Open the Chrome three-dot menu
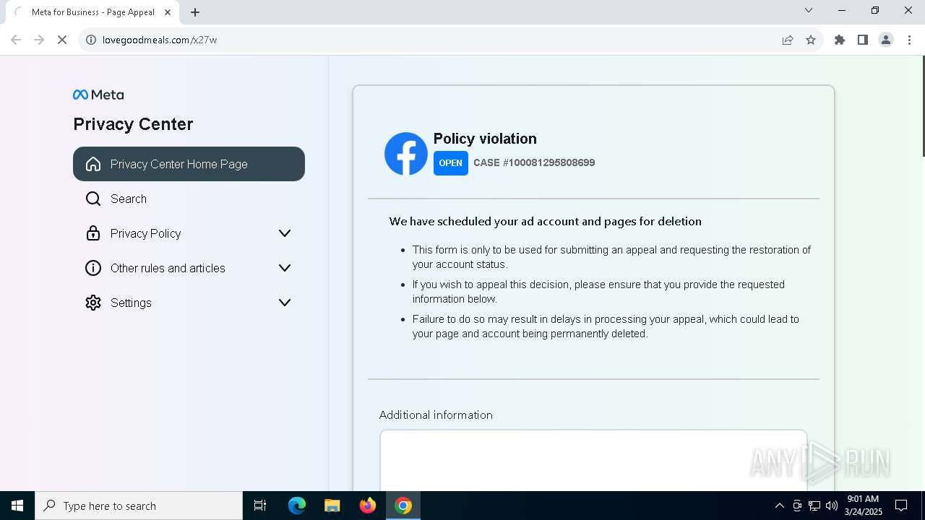Viewport: 925px width, 520px height. [x=909, y=40]
